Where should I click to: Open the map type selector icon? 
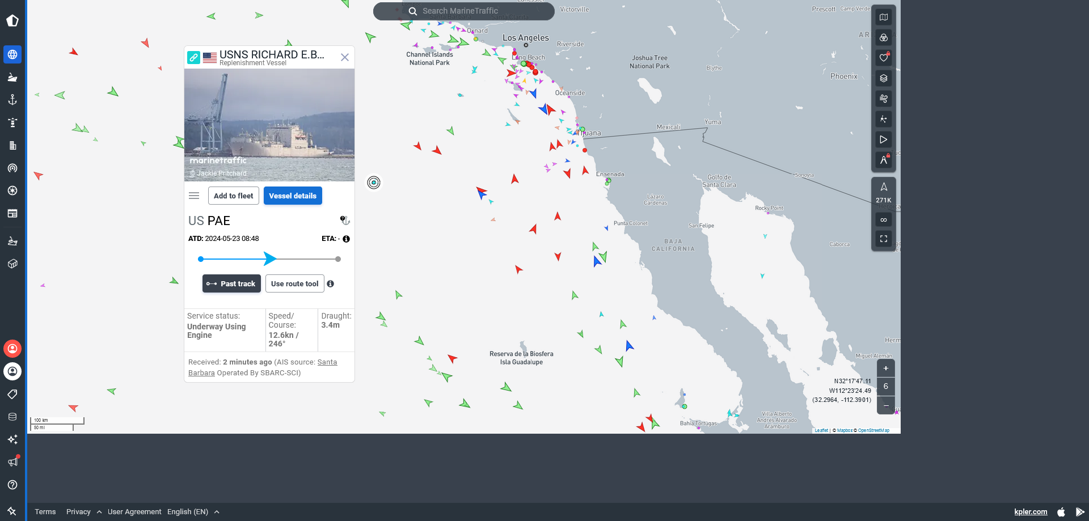(x=884, y=17)
